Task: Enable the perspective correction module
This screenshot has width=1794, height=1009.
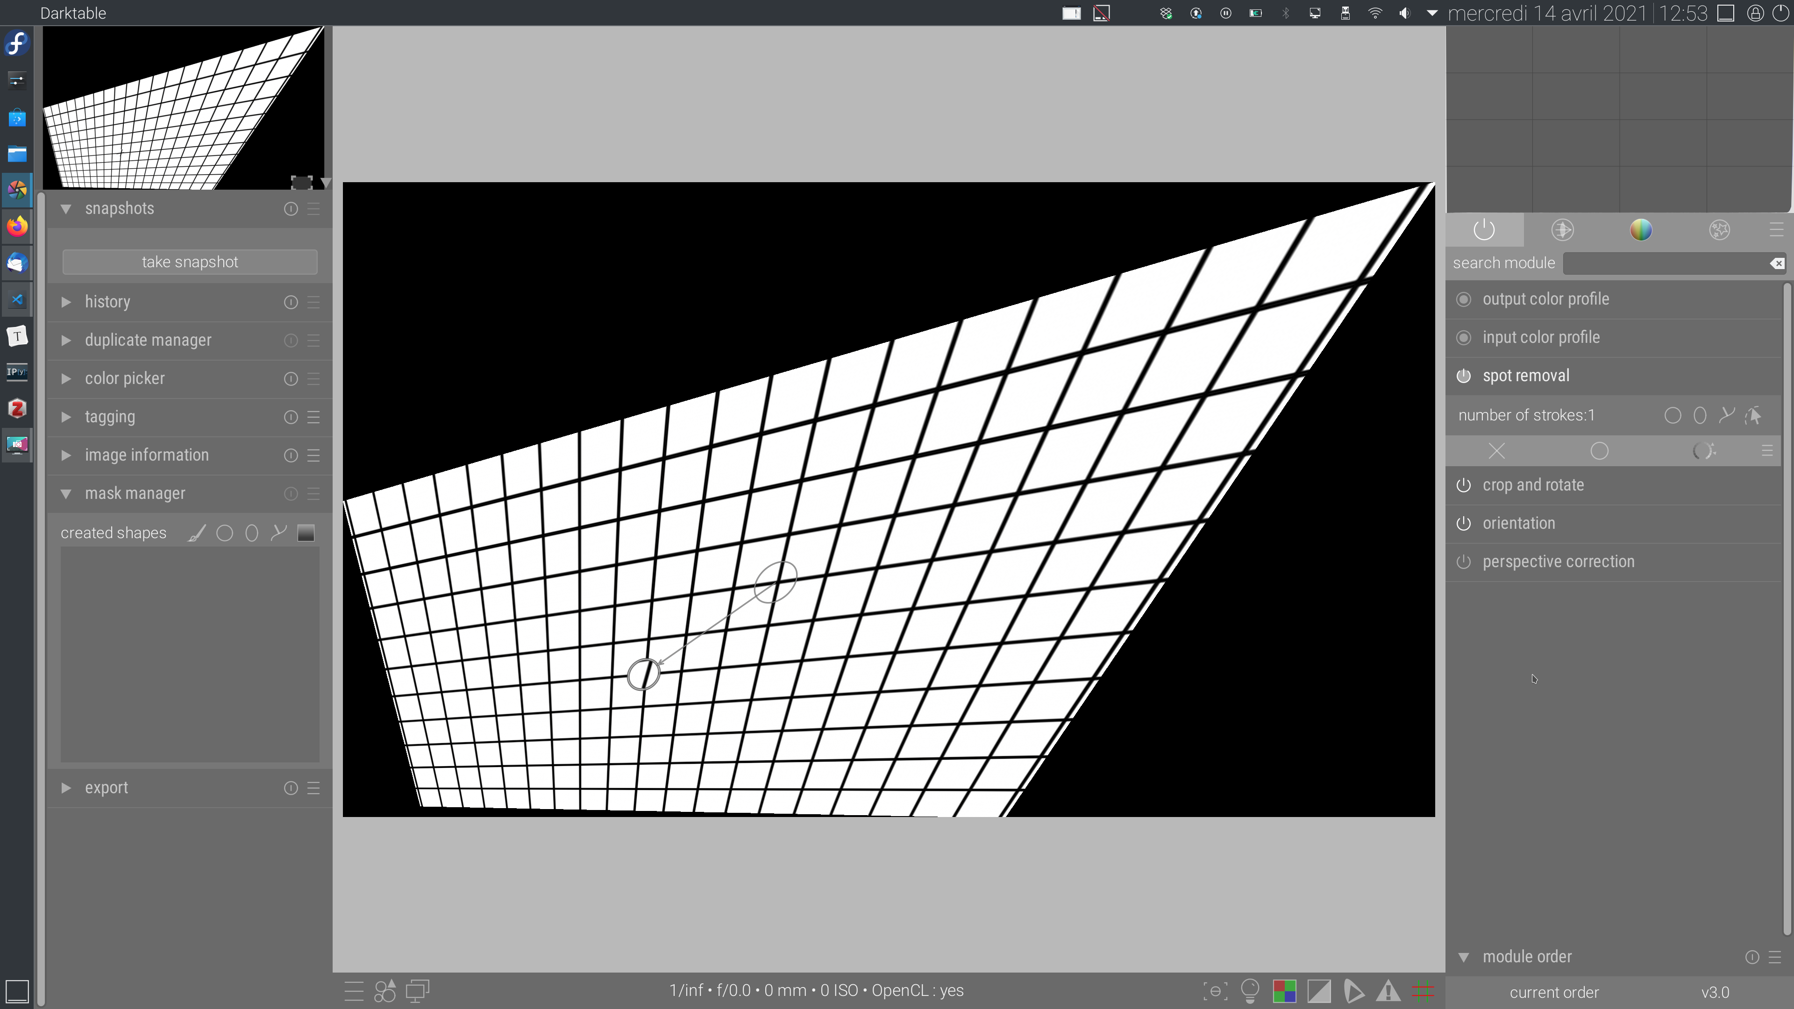Action: [1464, 561]
